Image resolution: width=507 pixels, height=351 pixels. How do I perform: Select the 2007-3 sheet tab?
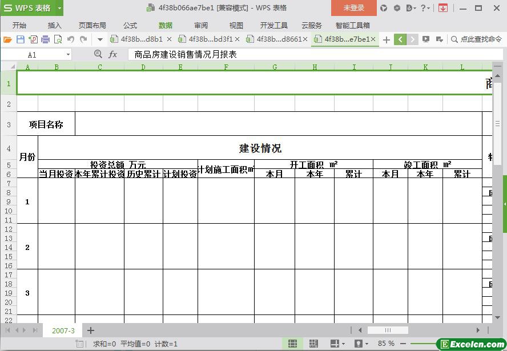pos(63,330)
